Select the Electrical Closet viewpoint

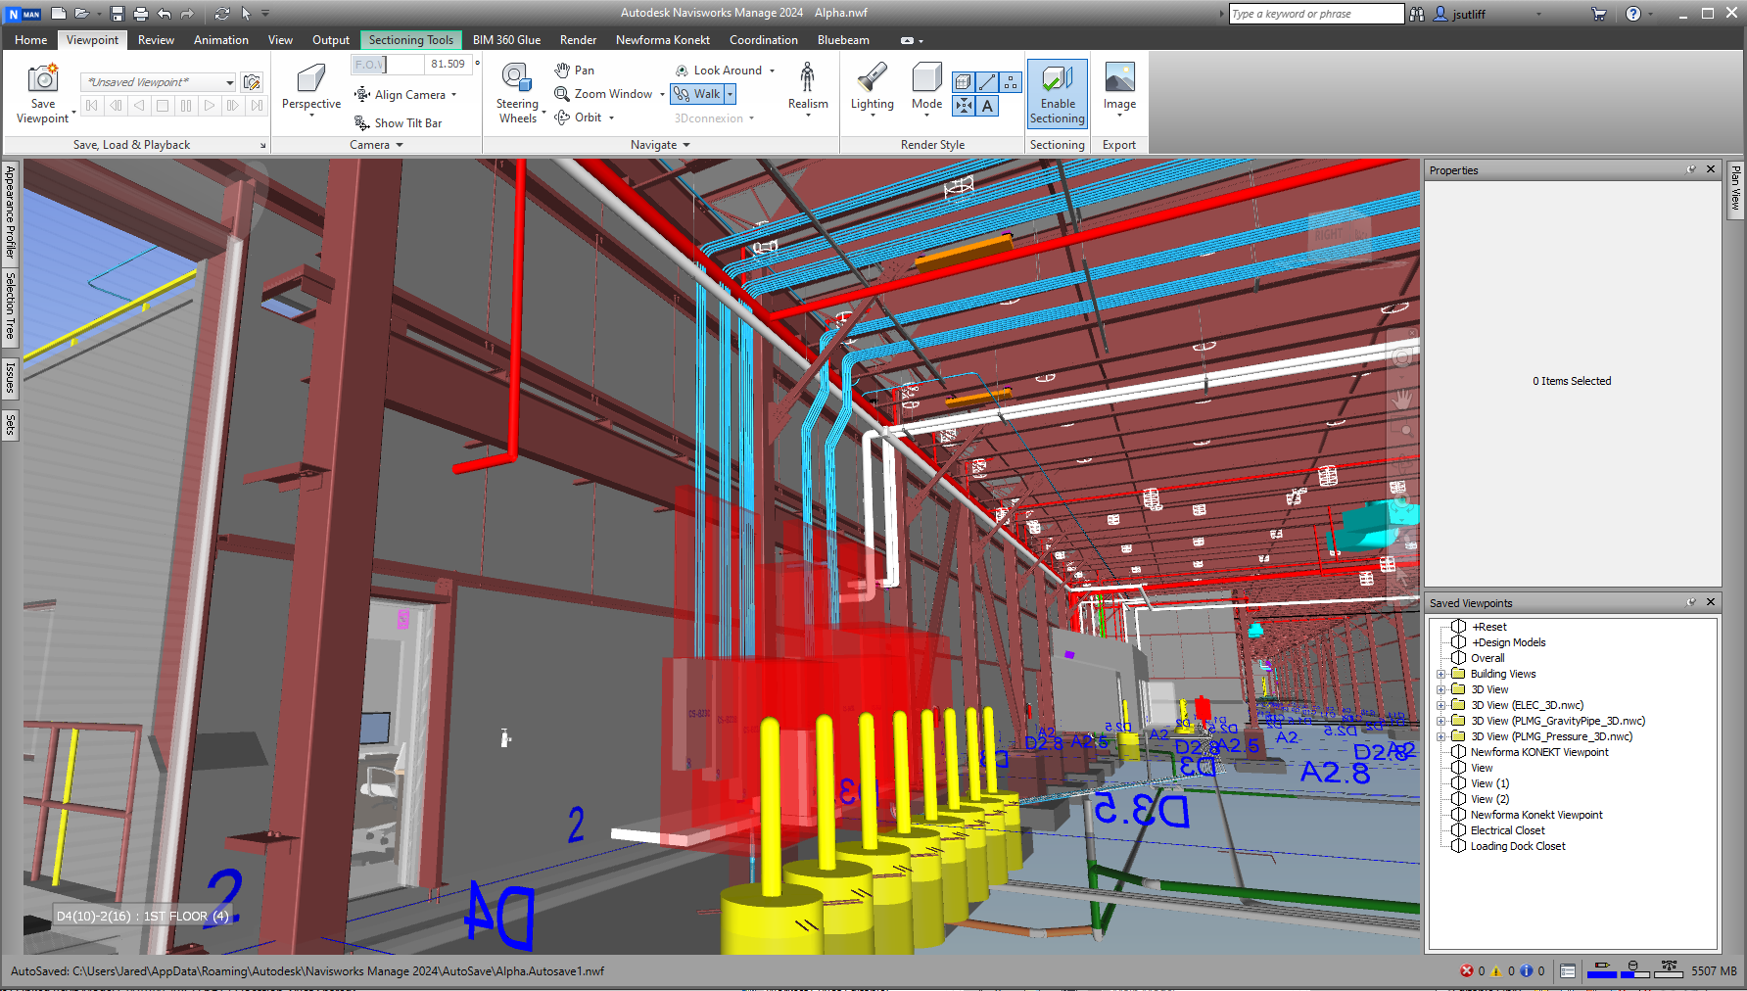point(1507,830)
